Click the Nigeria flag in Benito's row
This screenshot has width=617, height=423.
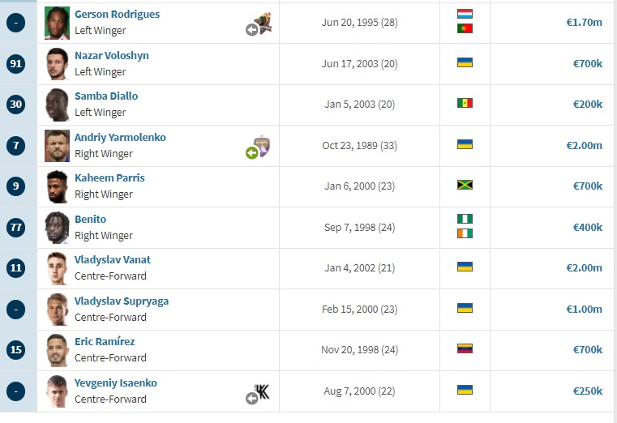(x=465, y=219)
